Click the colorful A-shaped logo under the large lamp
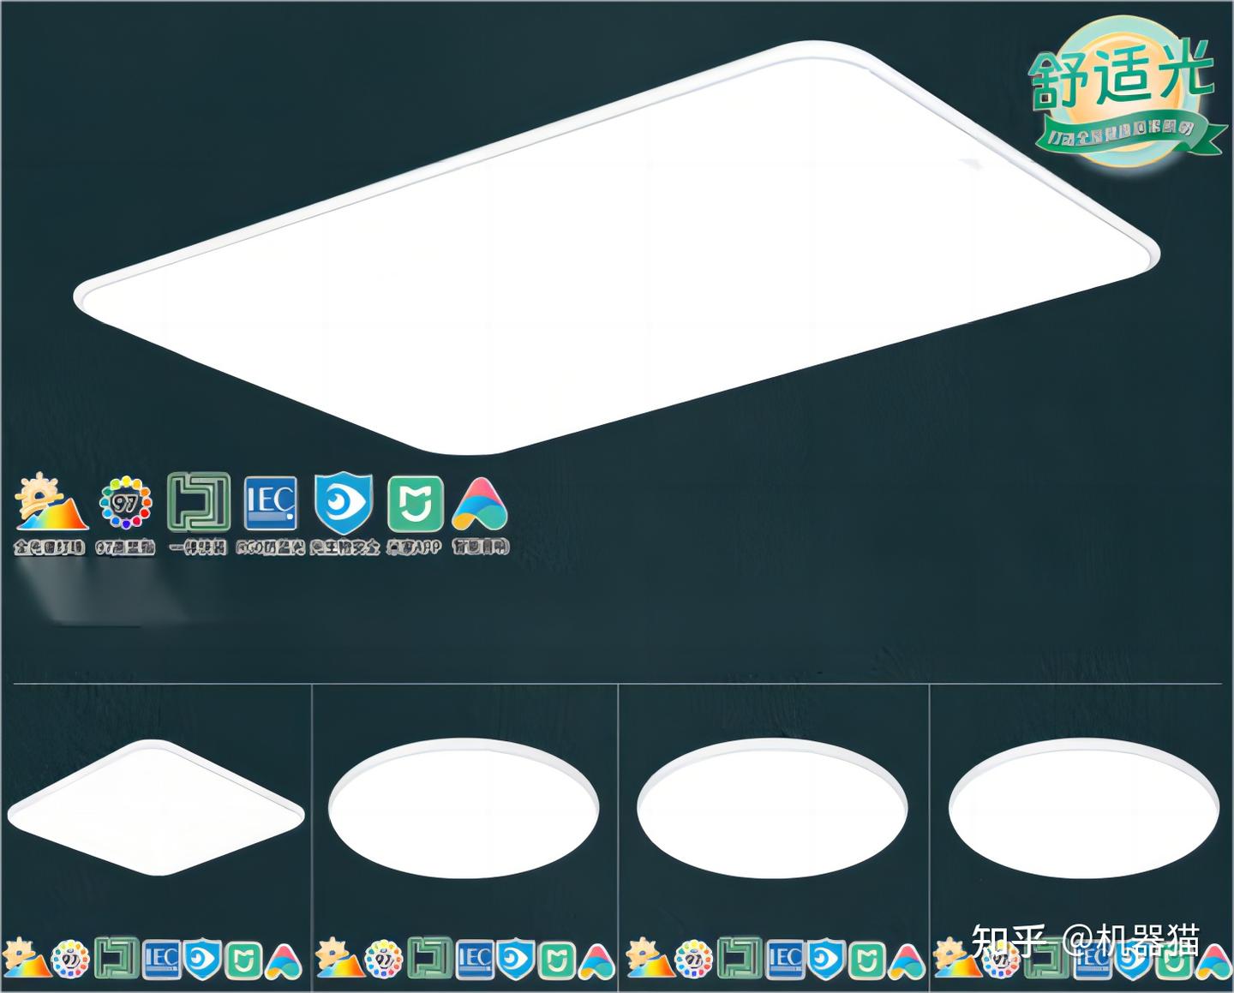The height and width of the screenshot is (993, 1234). 480,504
